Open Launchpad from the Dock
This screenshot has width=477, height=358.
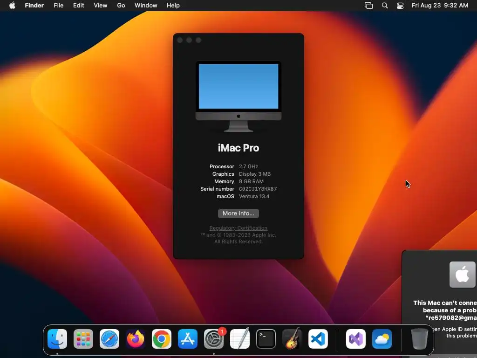(83, 339)
